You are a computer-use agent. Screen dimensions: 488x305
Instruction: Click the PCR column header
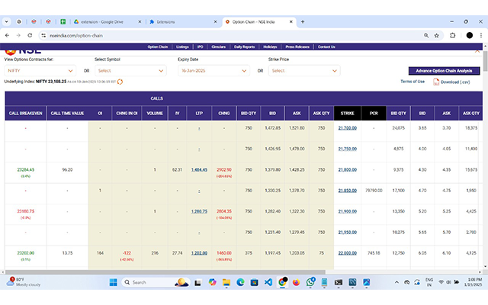click(374, 114)
